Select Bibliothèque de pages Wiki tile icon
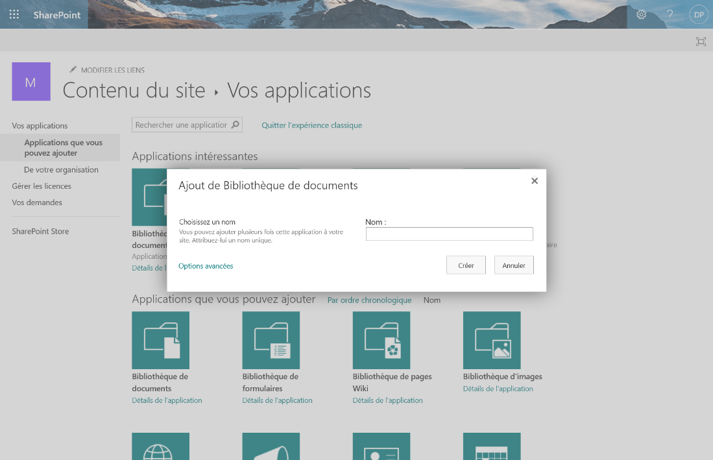Viewport: 713px width, 460px height. (x=381, y=340)
